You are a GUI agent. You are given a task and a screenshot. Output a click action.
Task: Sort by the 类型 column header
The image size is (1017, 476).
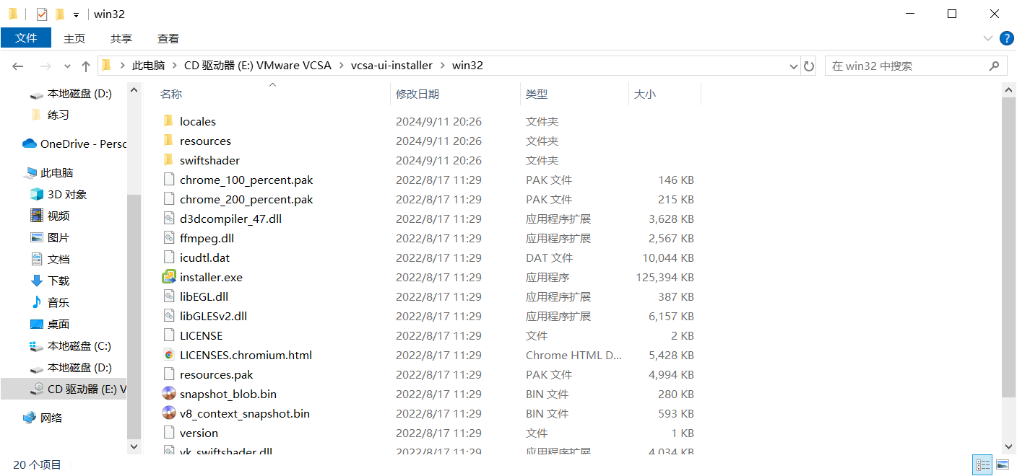537,94
